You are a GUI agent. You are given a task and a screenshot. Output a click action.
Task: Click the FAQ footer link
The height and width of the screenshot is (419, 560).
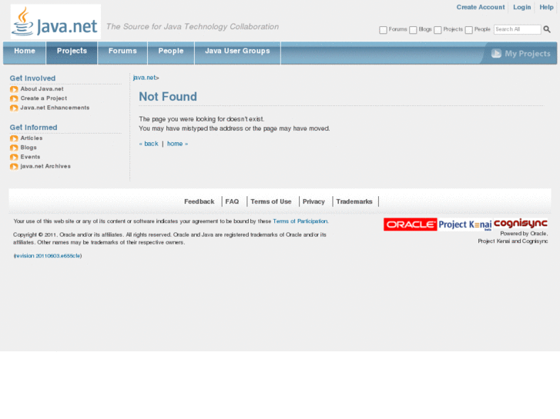point(232,201)
